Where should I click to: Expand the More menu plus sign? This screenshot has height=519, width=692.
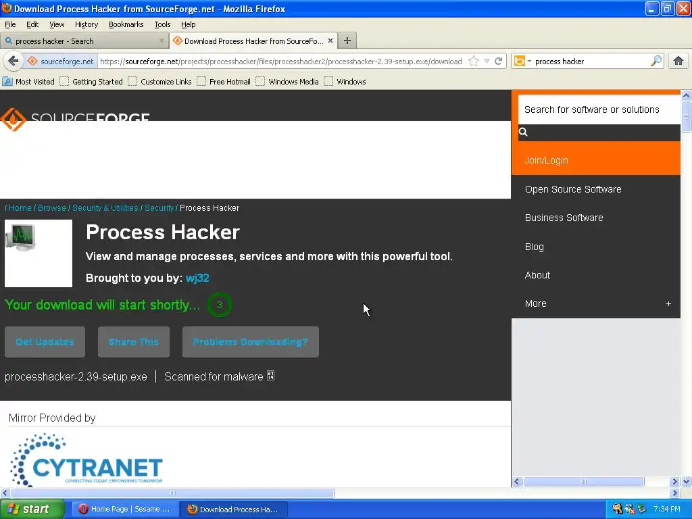coord(668,303)
